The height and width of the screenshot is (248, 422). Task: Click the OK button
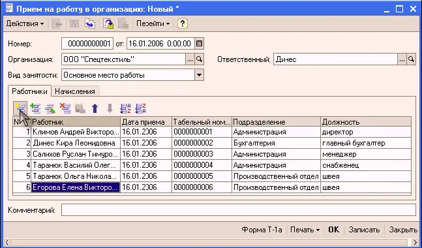point(334,230)
